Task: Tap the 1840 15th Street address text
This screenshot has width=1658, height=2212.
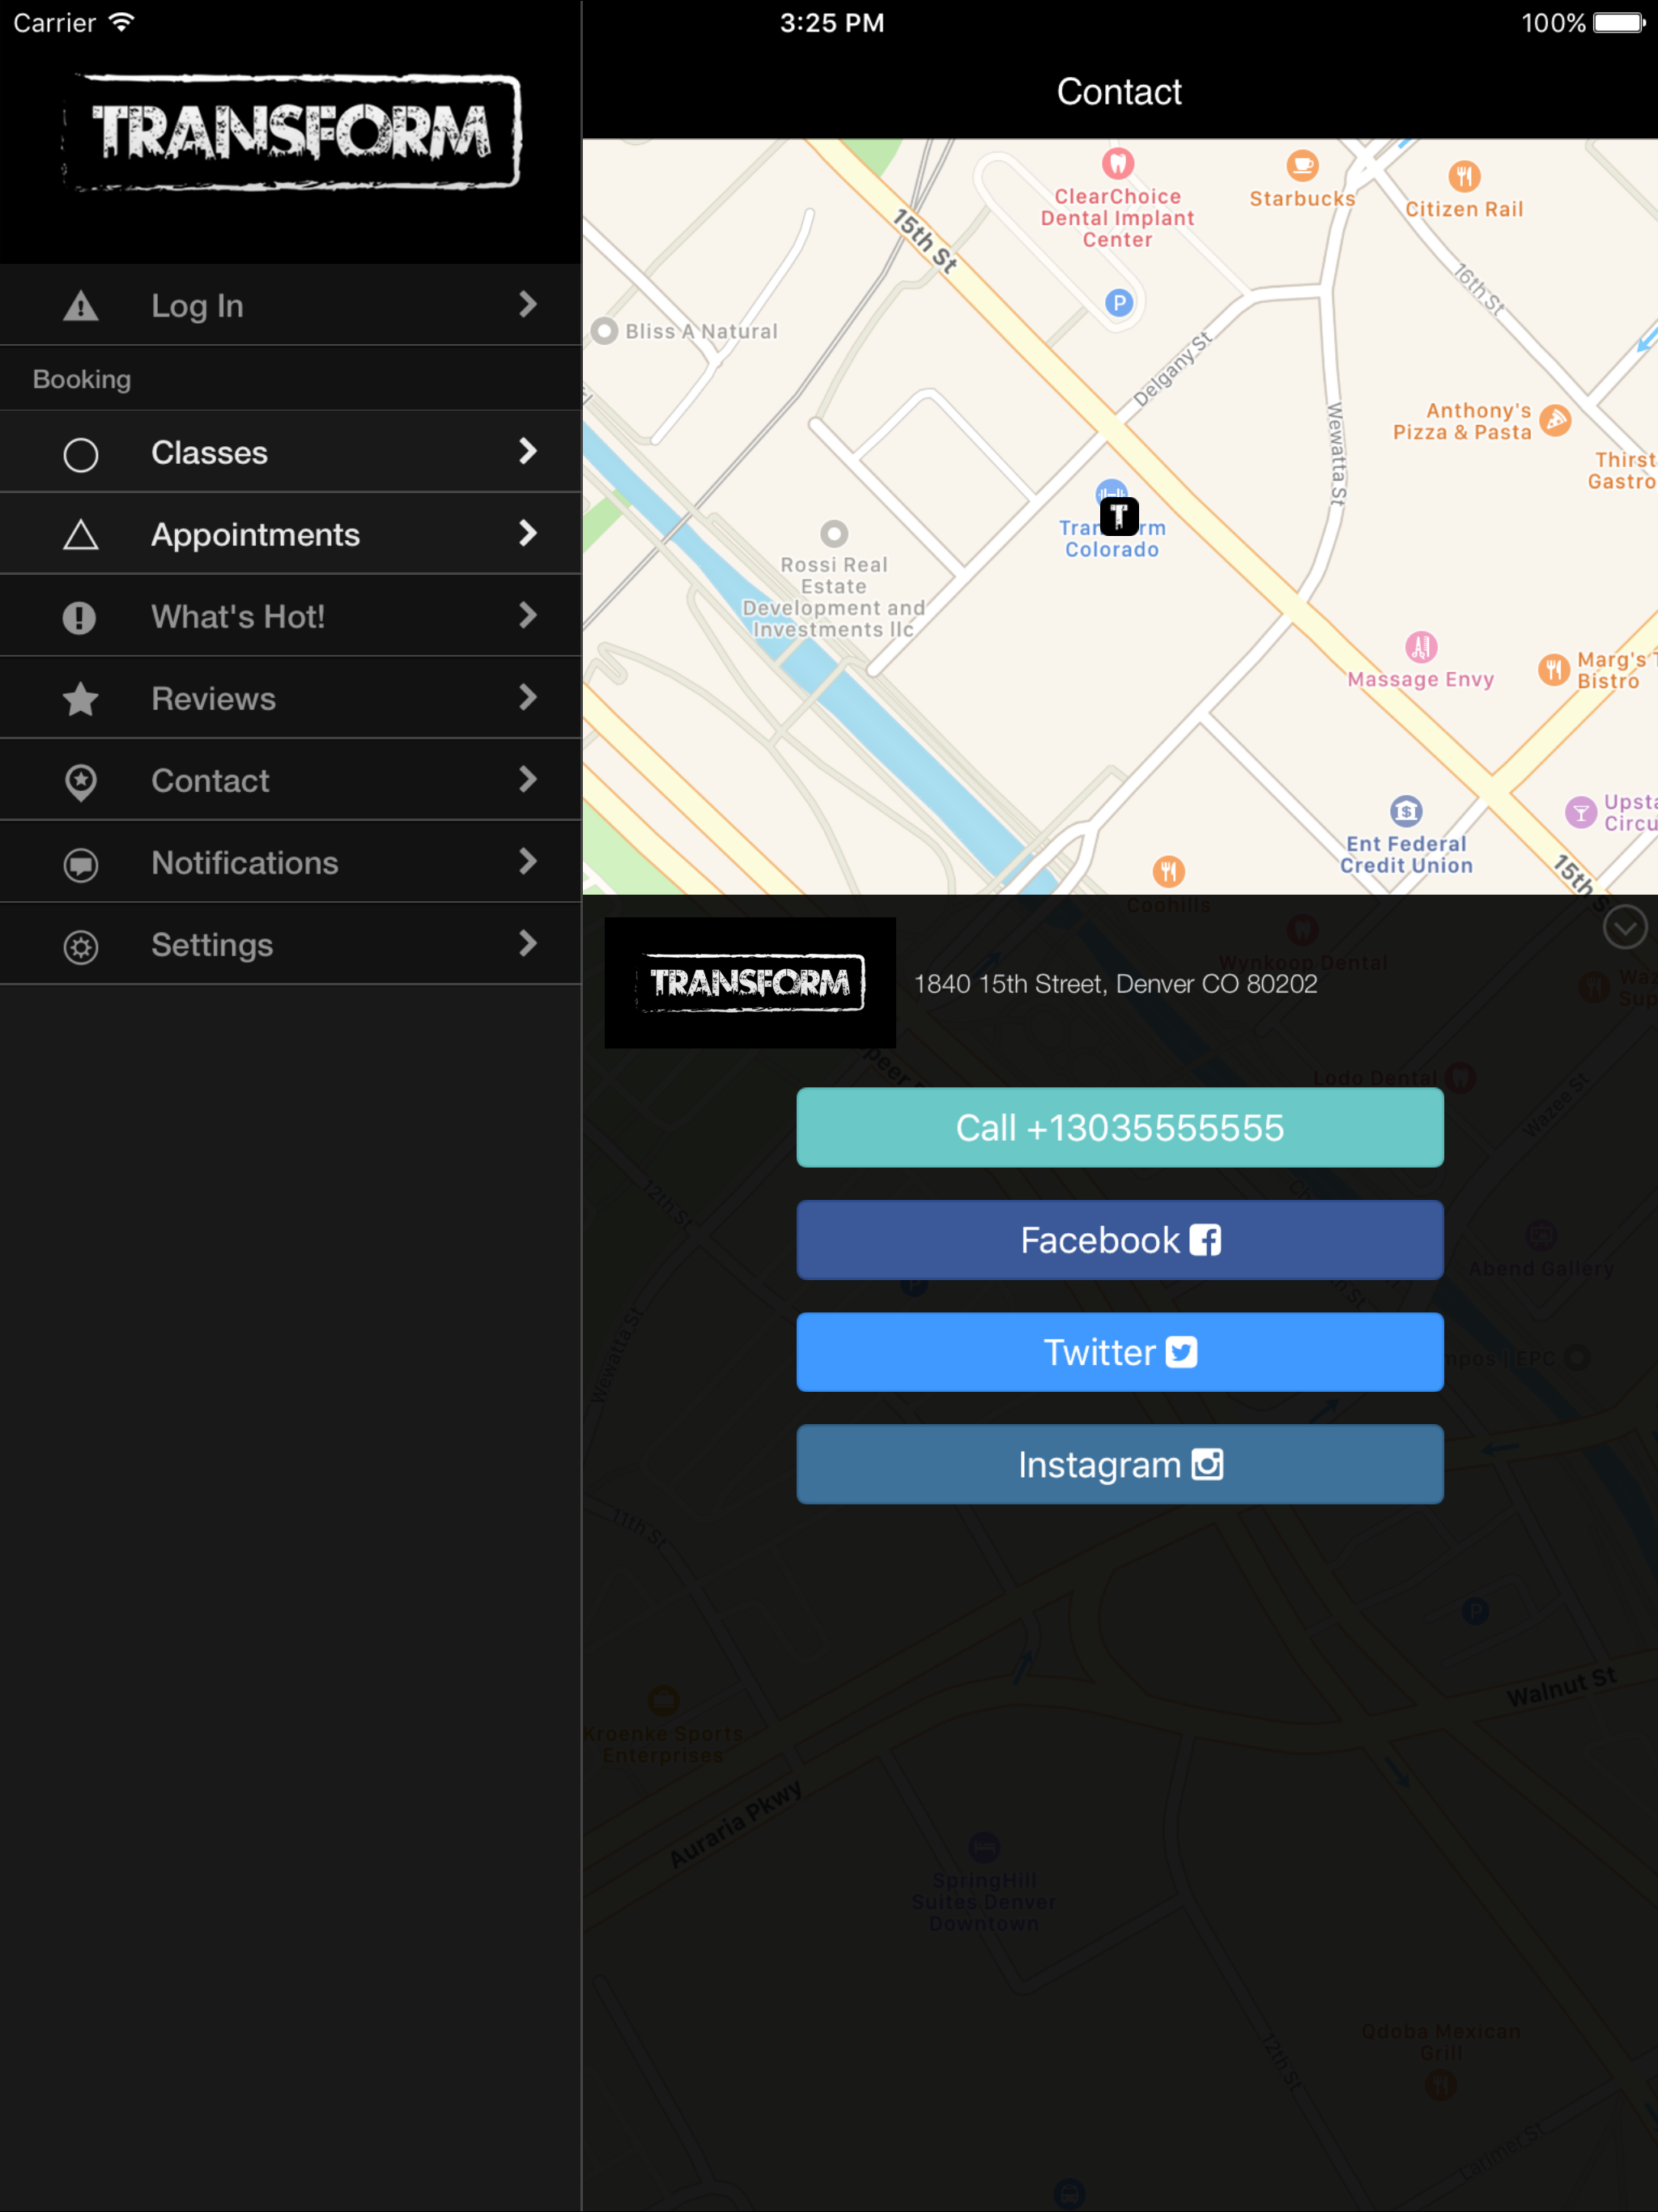Action: click(x=1115, y=984)
